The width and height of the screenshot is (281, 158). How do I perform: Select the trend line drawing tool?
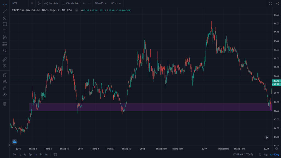point(5,11)
